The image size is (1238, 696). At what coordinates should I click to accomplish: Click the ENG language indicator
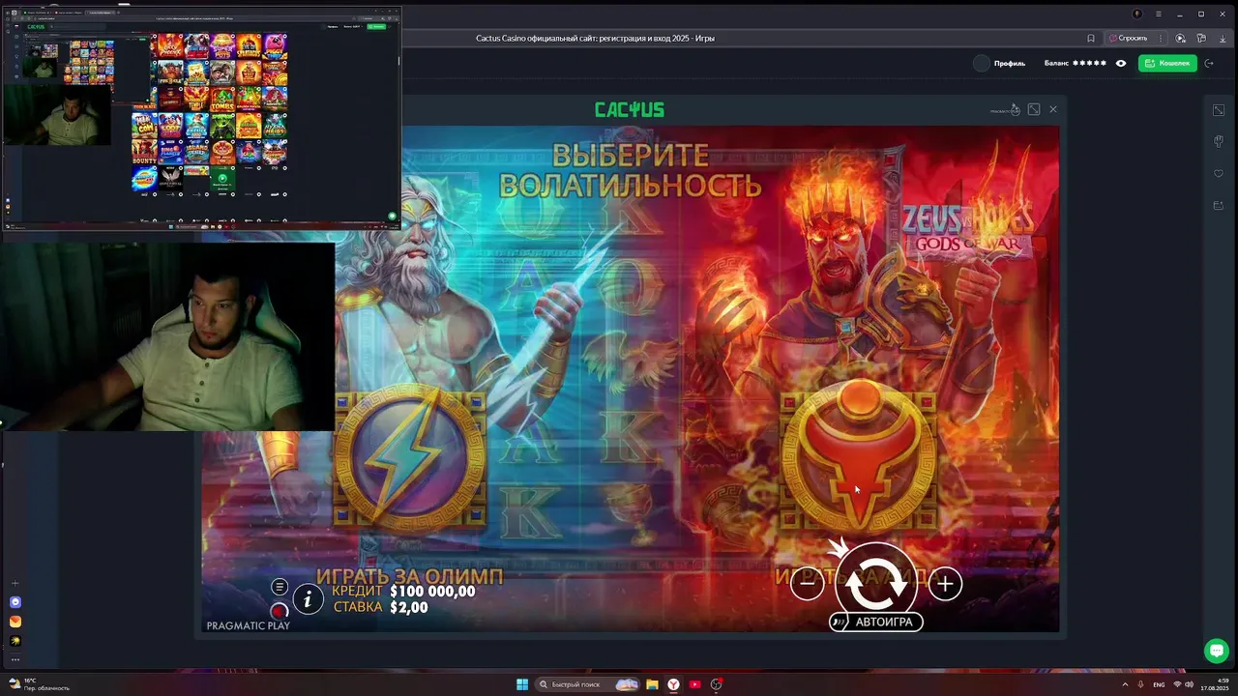point(1159,684)
